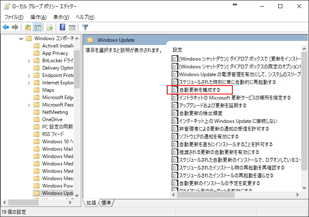Expand the BitLocker tree node

(29, 61)
